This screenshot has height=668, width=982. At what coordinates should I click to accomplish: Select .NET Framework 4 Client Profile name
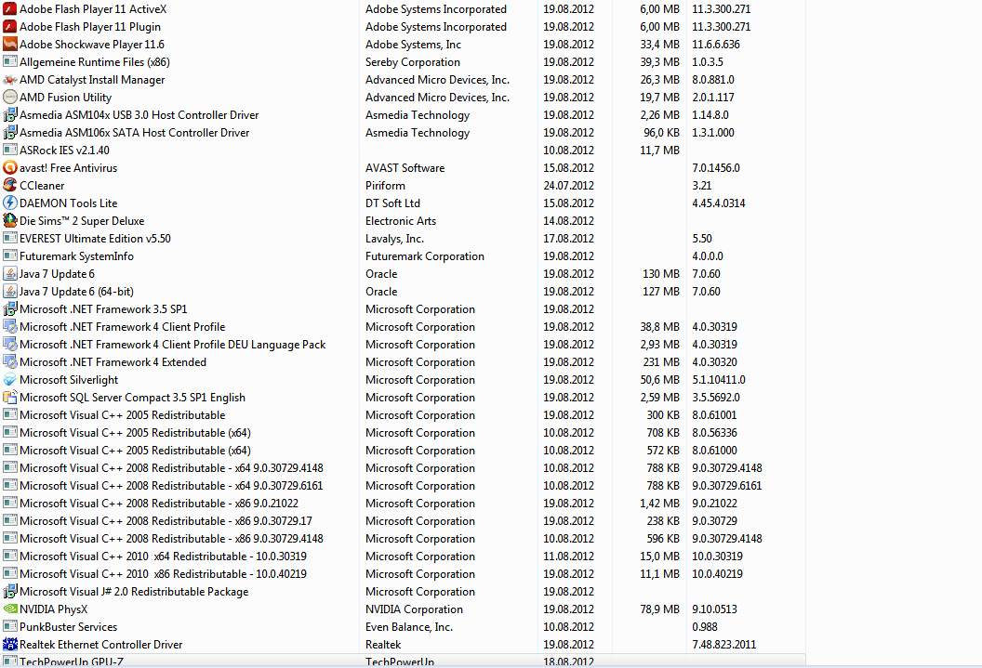pos(122,326)
